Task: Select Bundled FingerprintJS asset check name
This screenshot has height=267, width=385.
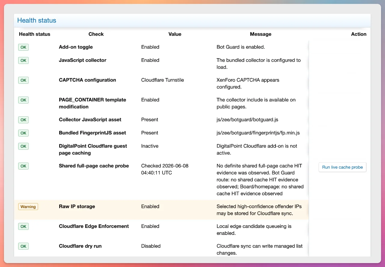Action: point(92,133)
